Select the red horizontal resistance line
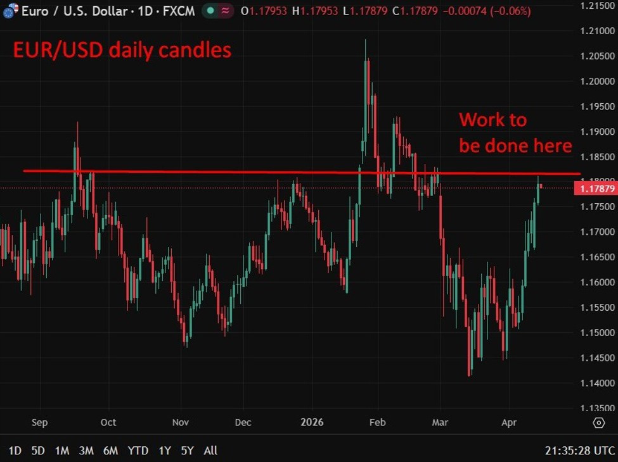 pos(254,172)
